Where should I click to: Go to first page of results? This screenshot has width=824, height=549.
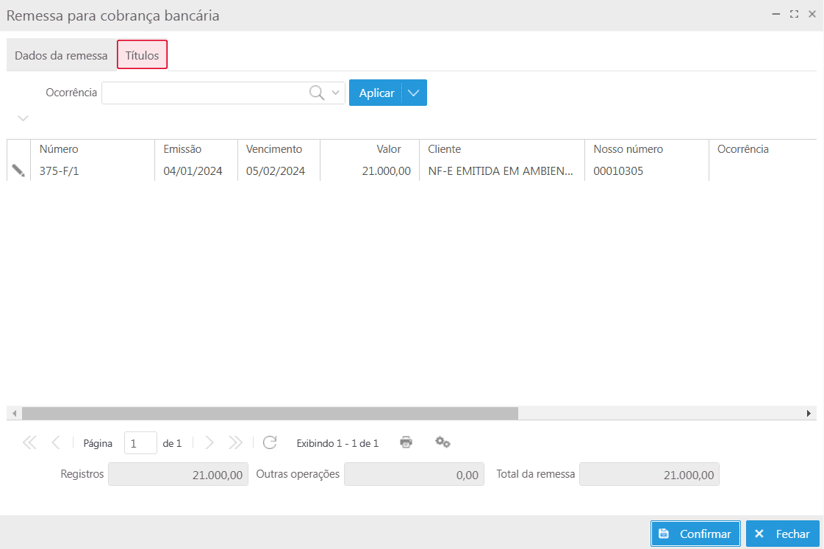(29, 442)
